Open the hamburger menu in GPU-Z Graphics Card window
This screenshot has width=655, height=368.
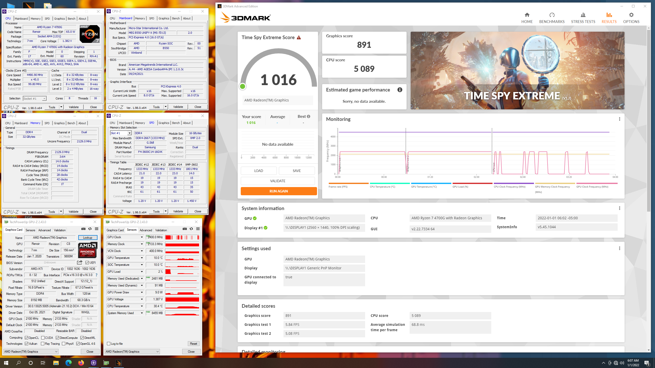pos(96,229)
